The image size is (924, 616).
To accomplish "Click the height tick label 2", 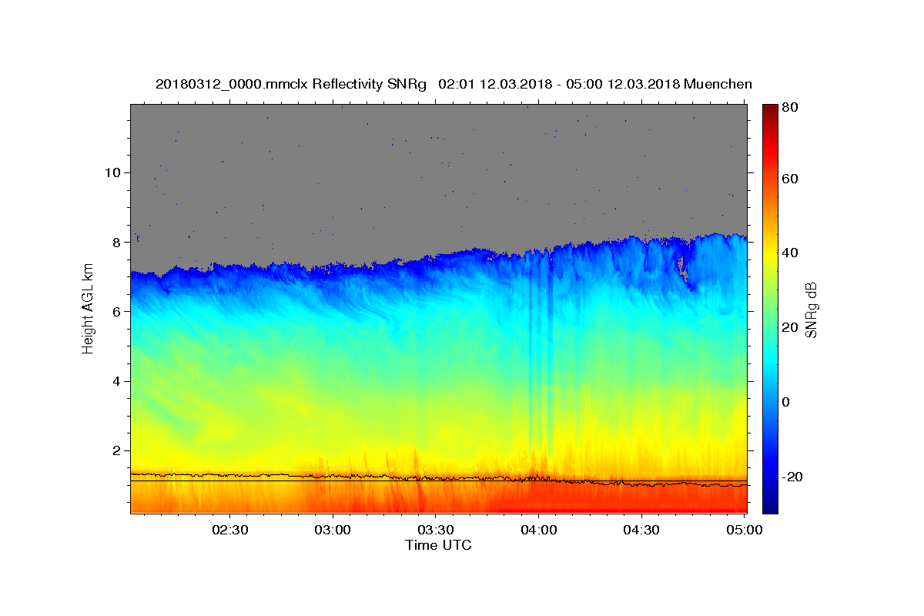I will click(x=118, y=450).
